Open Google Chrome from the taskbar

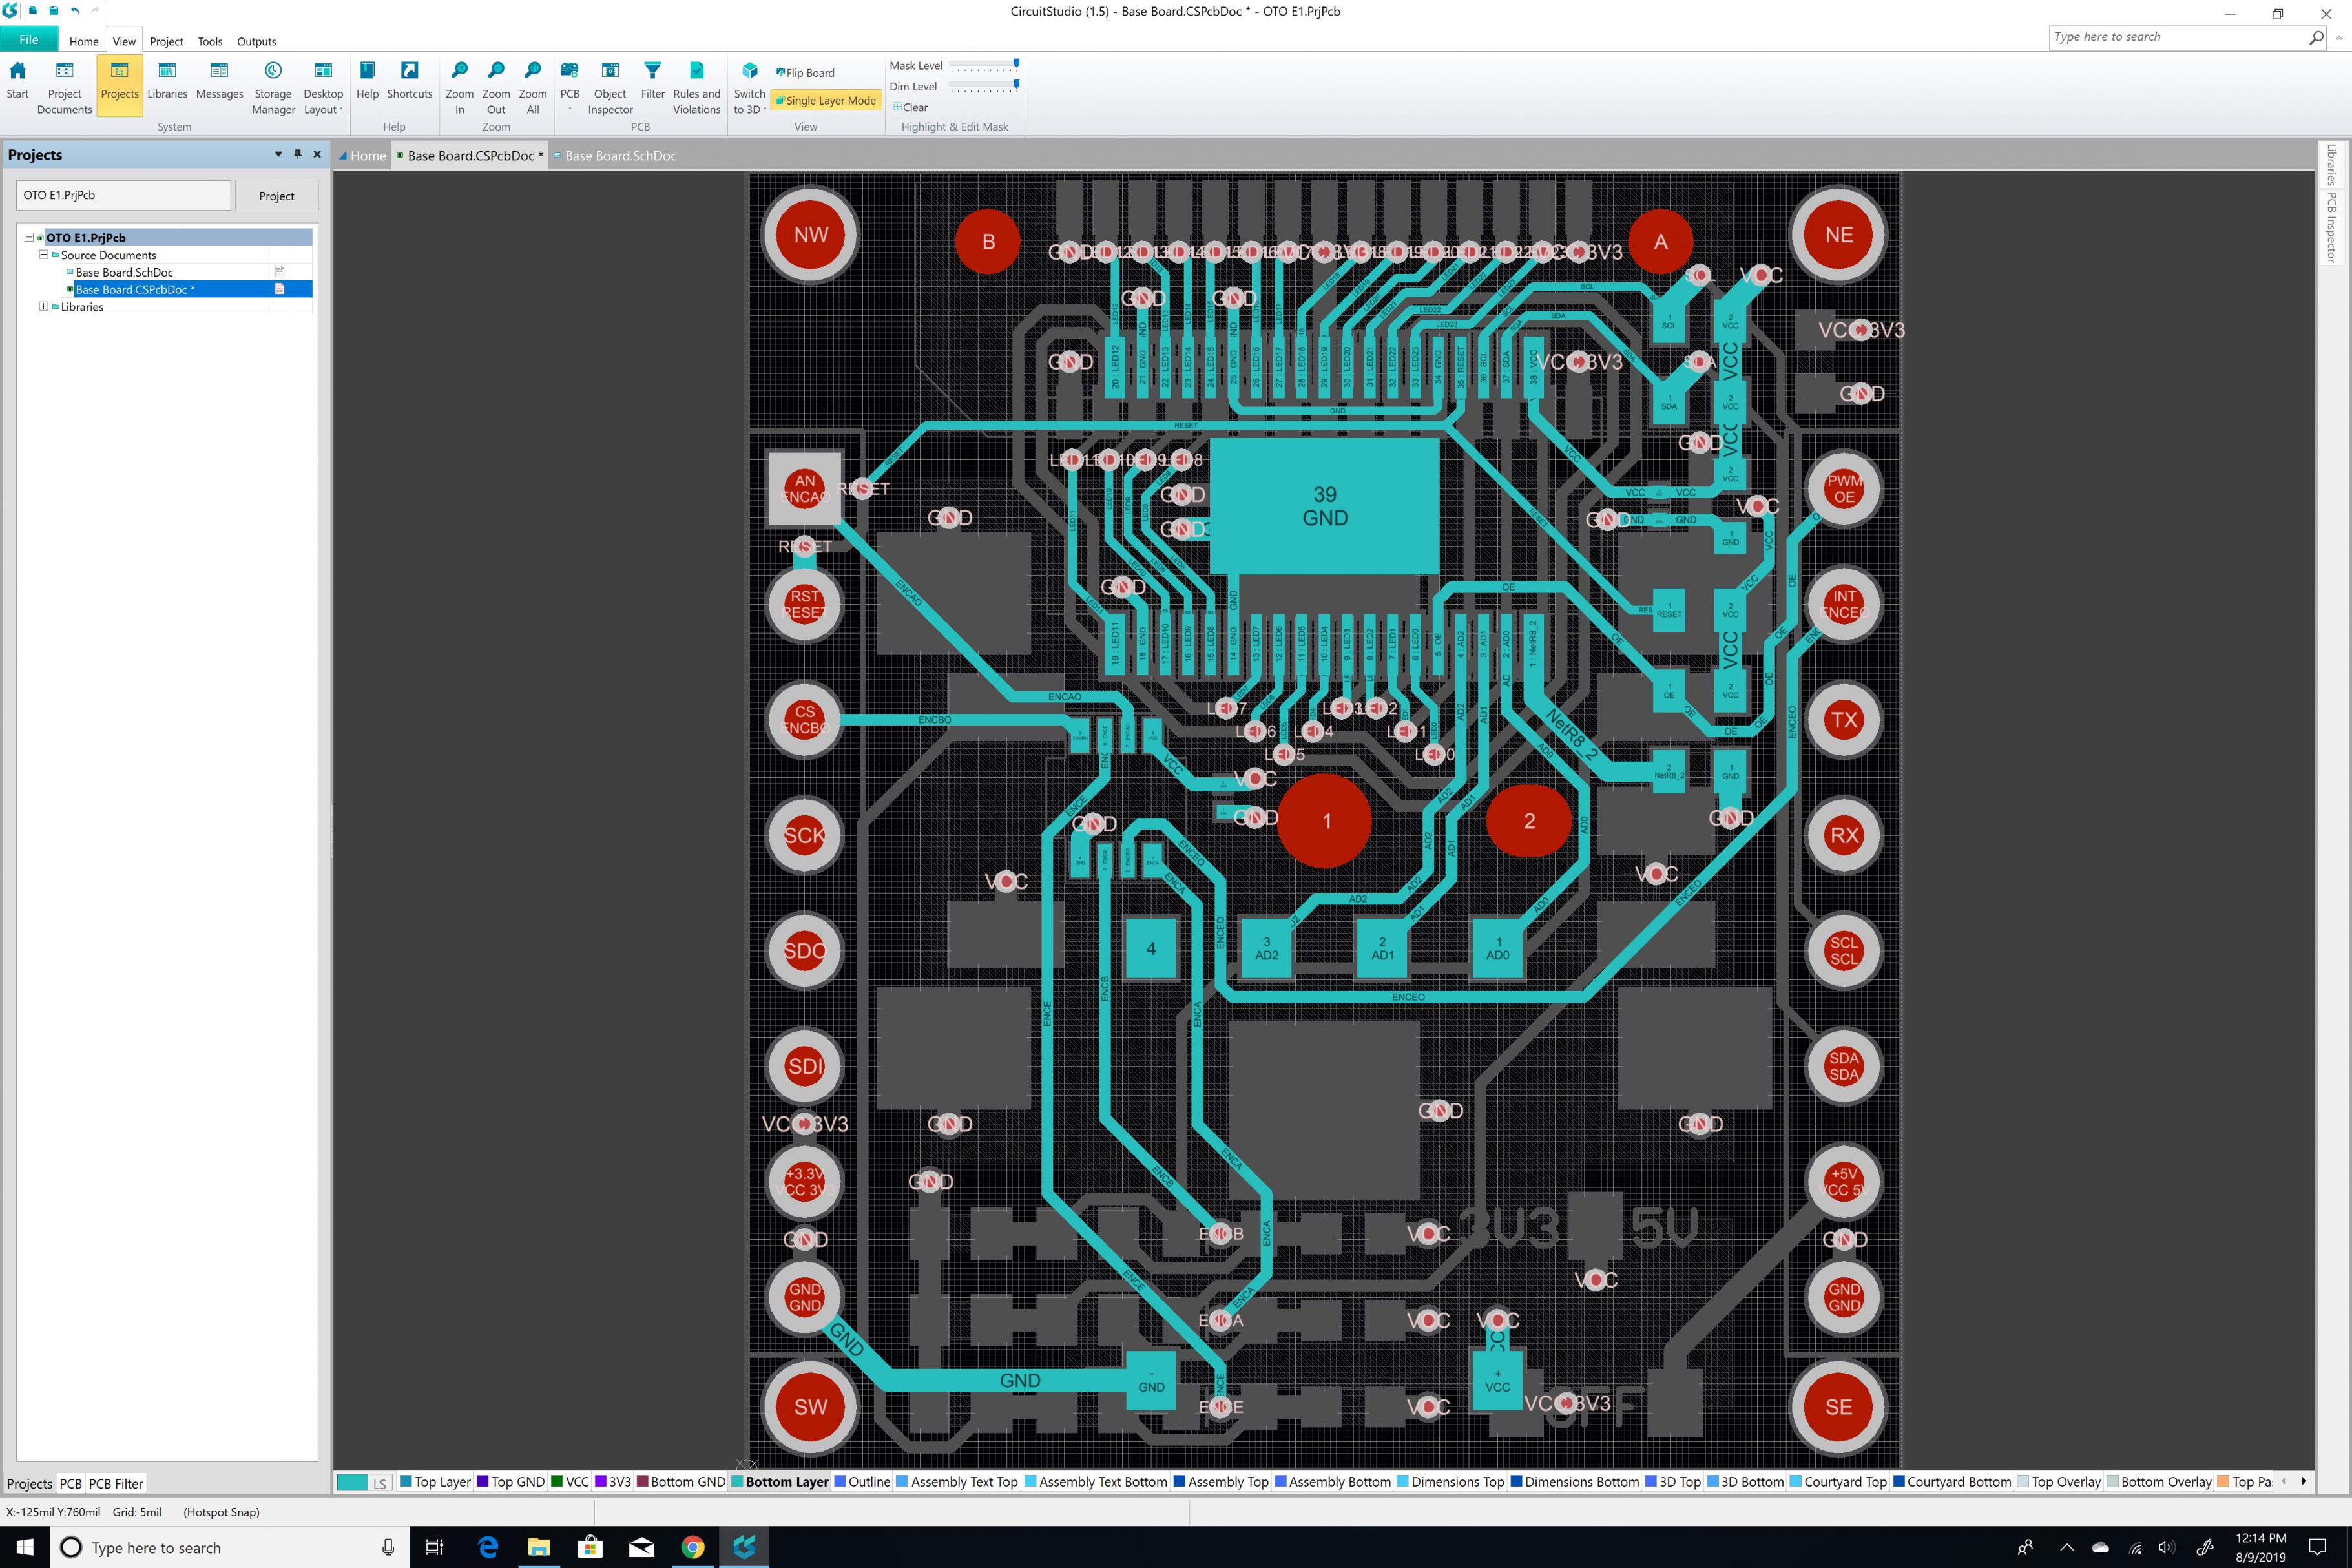click(x=692, y=1547)
